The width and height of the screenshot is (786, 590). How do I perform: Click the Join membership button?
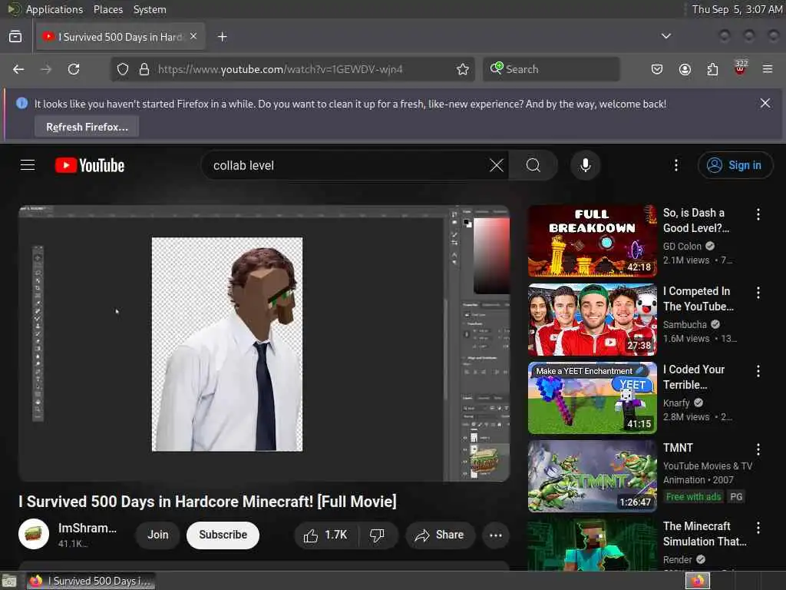tap(157, 535)
